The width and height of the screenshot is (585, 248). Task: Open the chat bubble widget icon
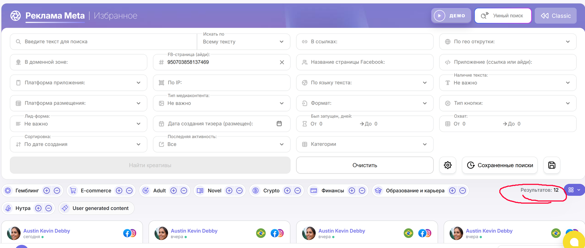(574, 241)
